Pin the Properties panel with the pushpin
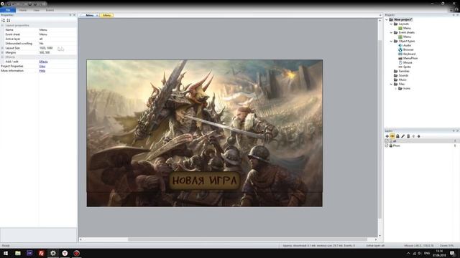Screen dimensions: 460x258 coord(70,15)
